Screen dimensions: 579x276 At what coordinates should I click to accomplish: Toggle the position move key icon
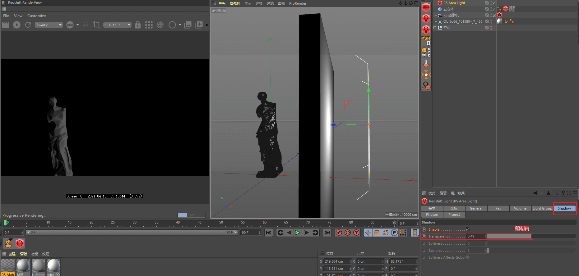pos(368,233)
